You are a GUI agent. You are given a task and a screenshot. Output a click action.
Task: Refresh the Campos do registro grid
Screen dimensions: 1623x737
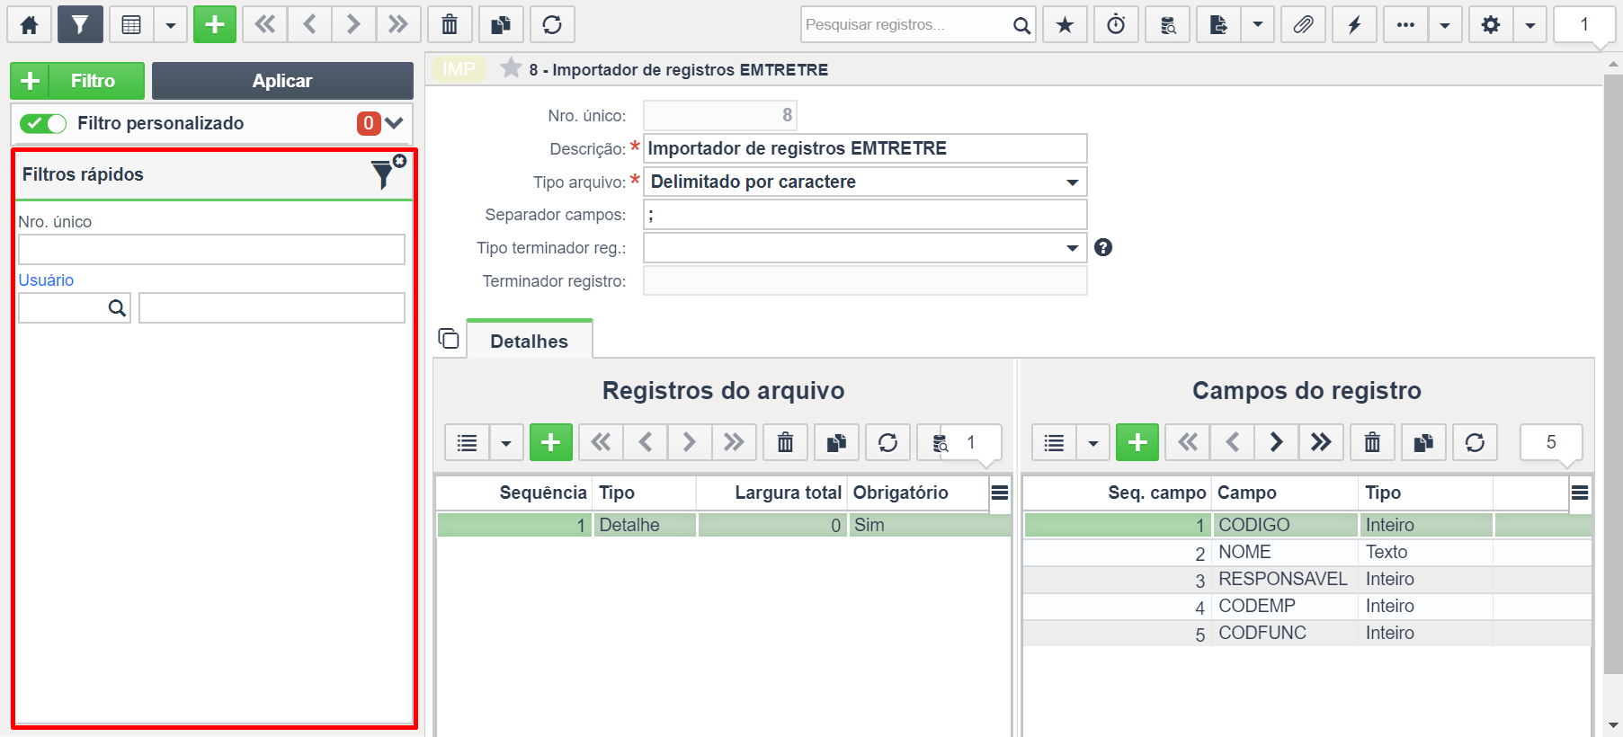coord(1475,442)
